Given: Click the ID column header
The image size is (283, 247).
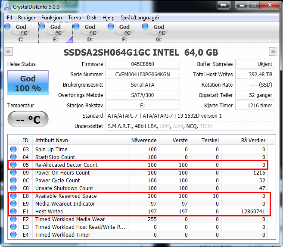Looking at the screenshot, I should click(x=25, y=140).
